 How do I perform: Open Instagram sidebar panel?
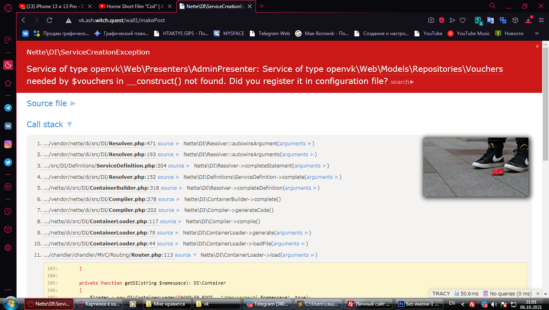(x=8, y=144)
